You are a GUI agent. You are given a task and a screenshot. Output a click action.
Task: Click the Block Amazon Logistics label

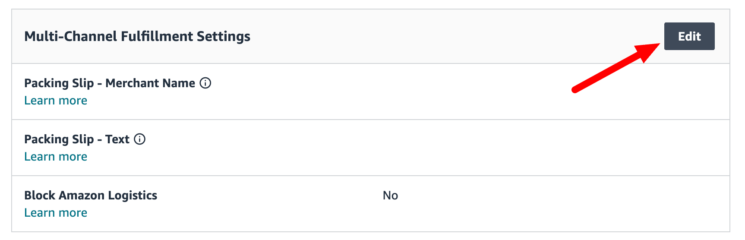point(91,196)
